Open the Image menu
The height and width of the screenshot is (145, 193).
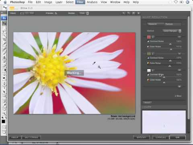pyautogui.click(x=48, y=2)
